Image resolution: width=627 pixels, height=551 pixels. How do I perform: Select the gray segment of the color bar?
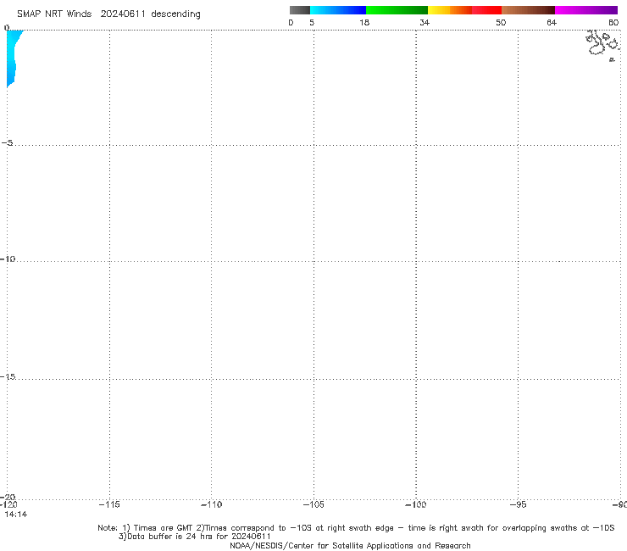click(300, 10)
